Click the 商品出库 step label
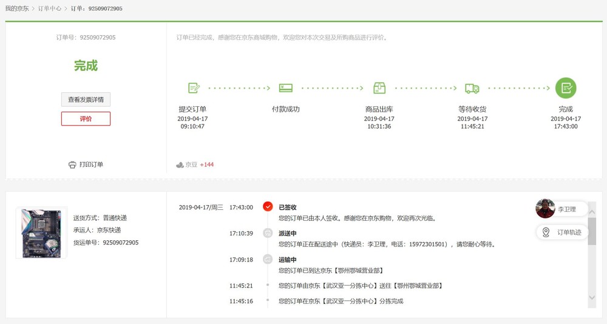 click(379, 109)
